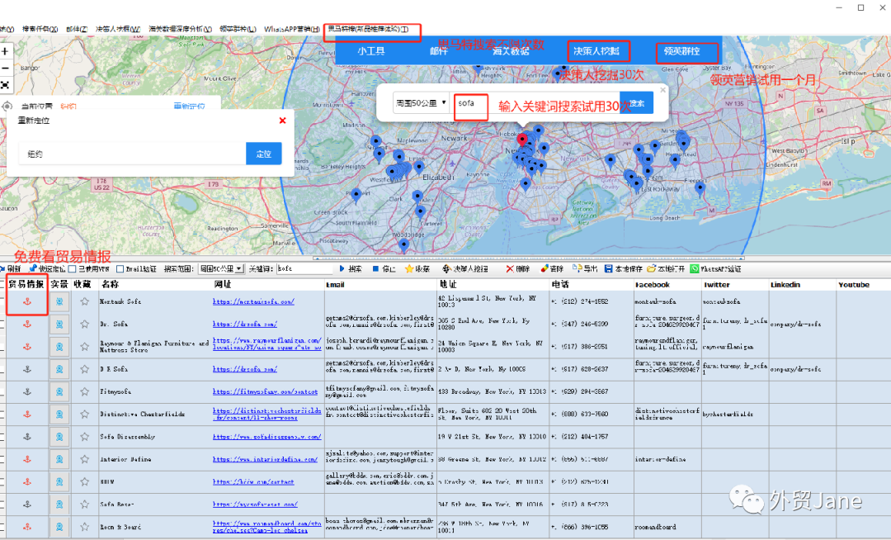Click the anchor icon in the Fitmysofa row

pos(26,391)
